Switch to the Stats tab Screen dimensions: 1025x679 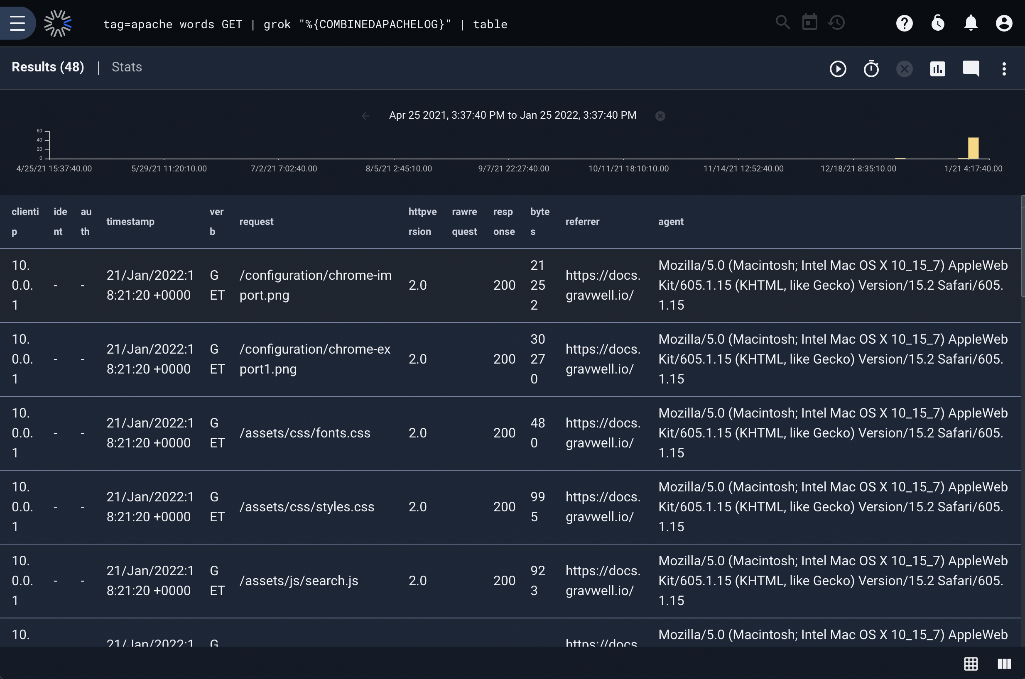127,67
